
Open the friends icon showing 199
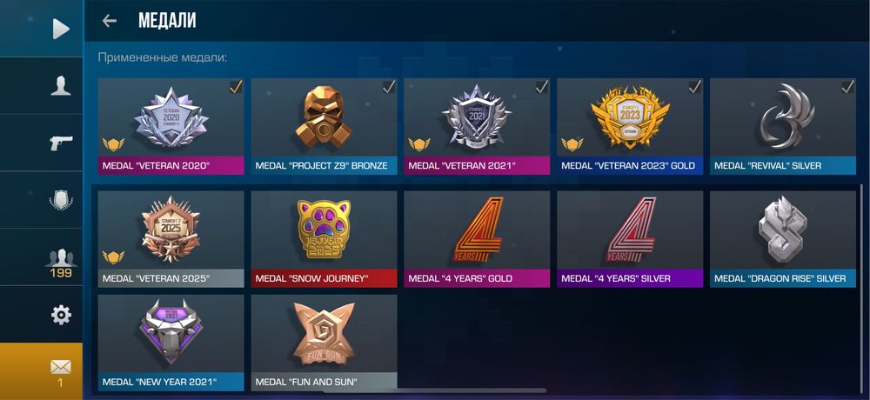[x=61, y=263]
